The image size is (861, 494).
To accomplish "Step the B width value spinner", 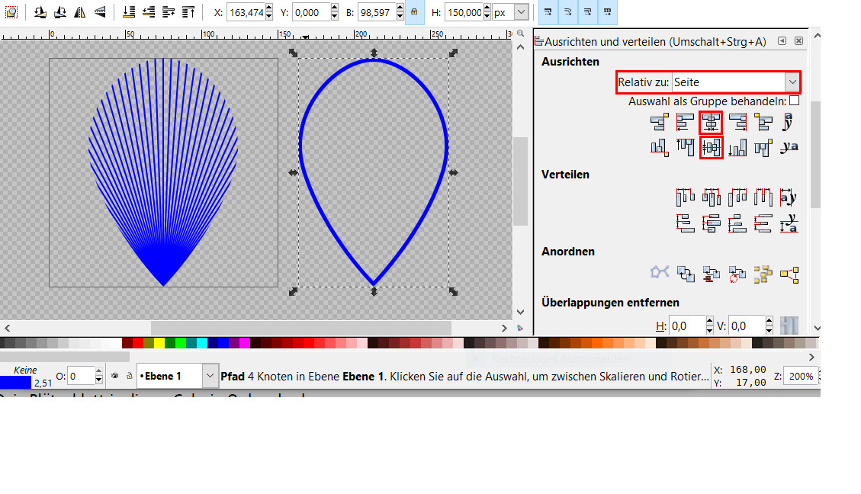I will point(400,12).
